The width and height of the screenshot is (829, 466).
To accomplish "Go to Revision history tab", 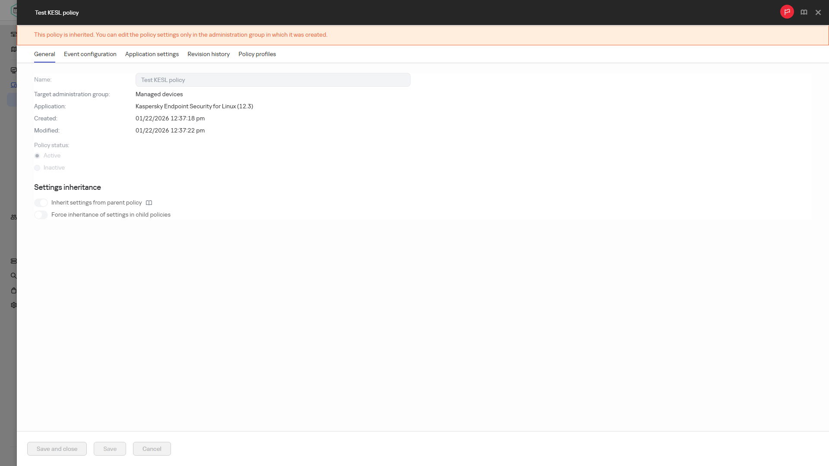I will click(x=209, y=54).
